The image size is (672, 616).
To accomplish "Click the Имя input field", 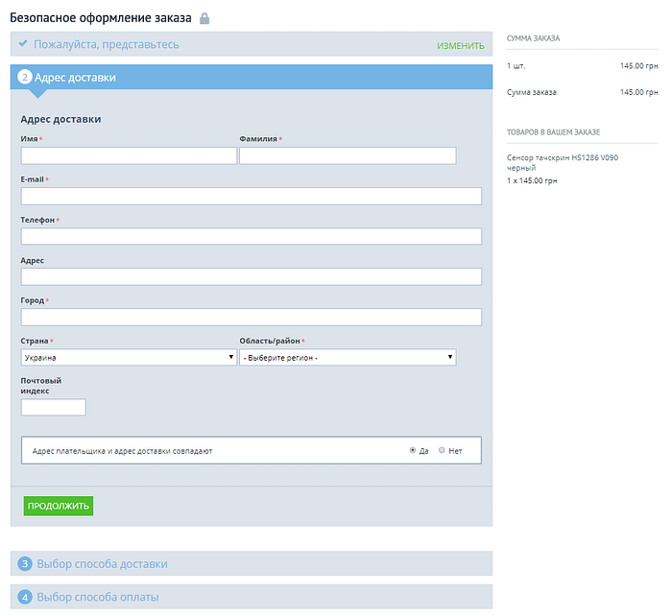I will point(129,155).
